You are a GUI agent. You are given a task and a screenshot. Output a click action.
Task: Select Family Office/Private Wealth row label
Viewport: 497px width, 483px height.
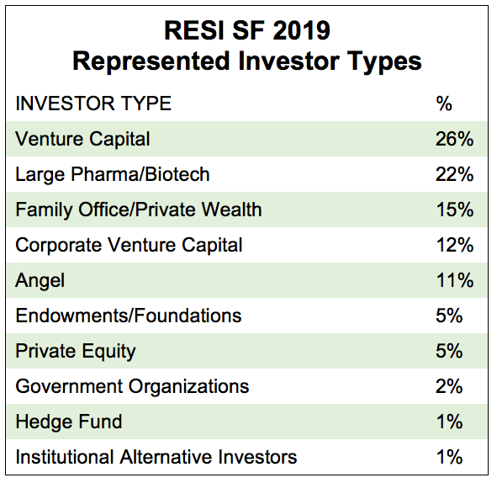click(x=139, y=210)
